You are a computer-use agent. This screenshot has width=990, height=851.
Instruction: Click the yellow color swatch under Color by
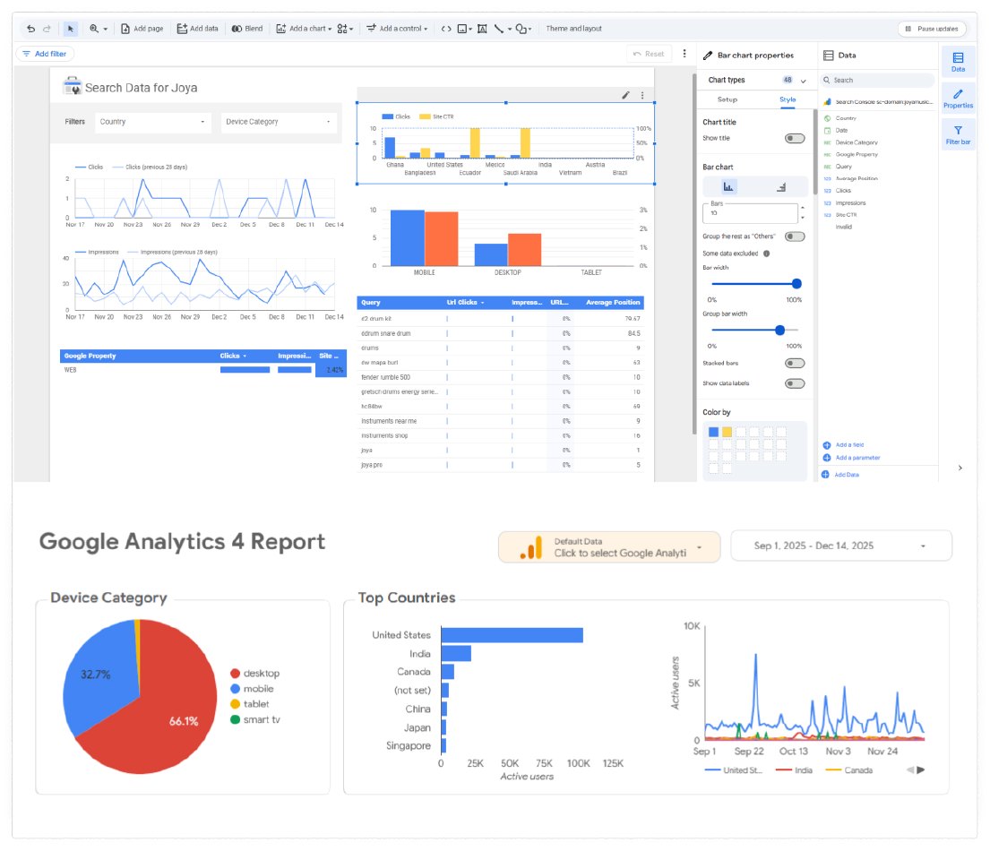727,433
